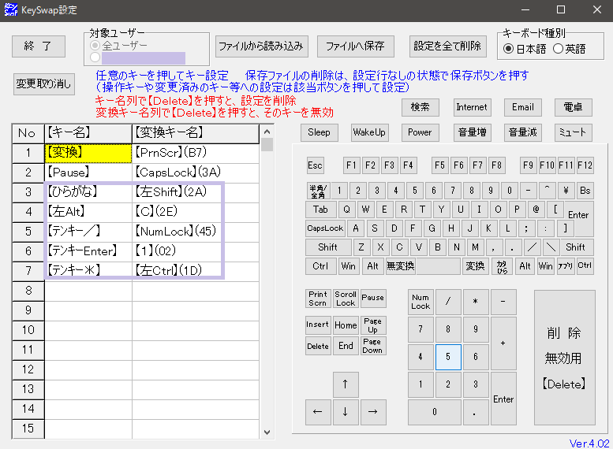Select the specific user radio option below 全ユーザー
The height and width of the screenshot is (449, 613).
point(95,58)
